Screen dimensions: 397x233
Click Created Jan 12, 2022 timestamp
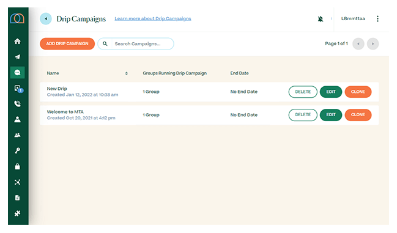tap(83, 95)
